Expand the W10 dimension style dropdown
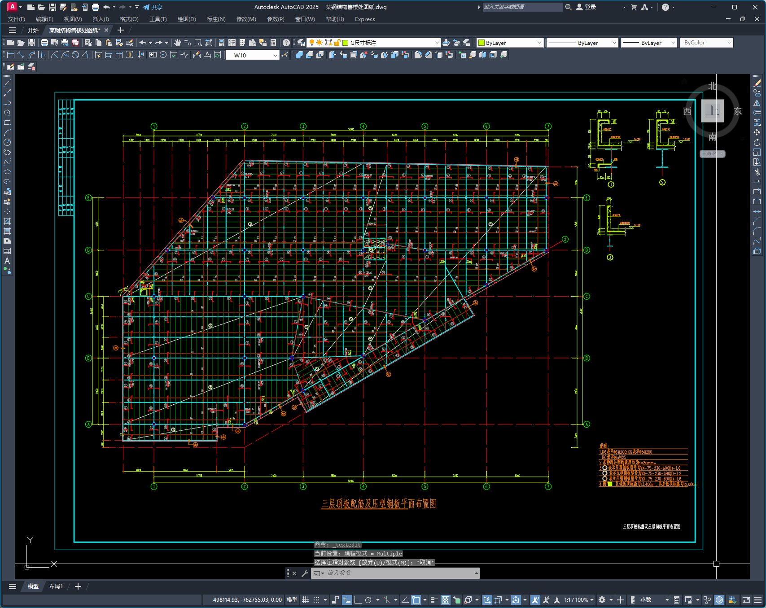 click(x=275, y=55)
